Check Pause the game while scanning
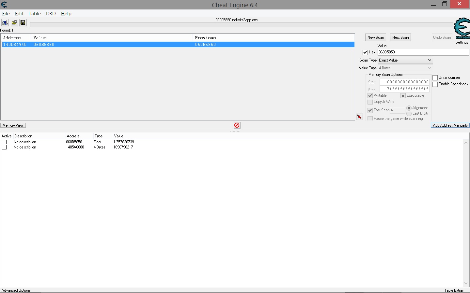470x293 pixels. click(370, 119)
